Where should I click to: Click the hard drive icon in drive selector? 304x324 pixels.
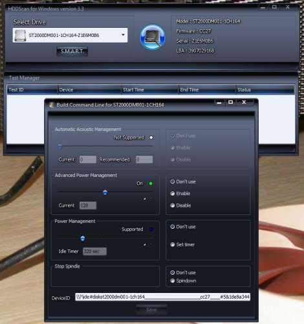point(20,35)
